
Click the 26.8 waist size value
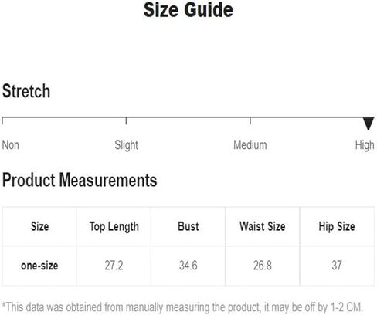(263, 266)
